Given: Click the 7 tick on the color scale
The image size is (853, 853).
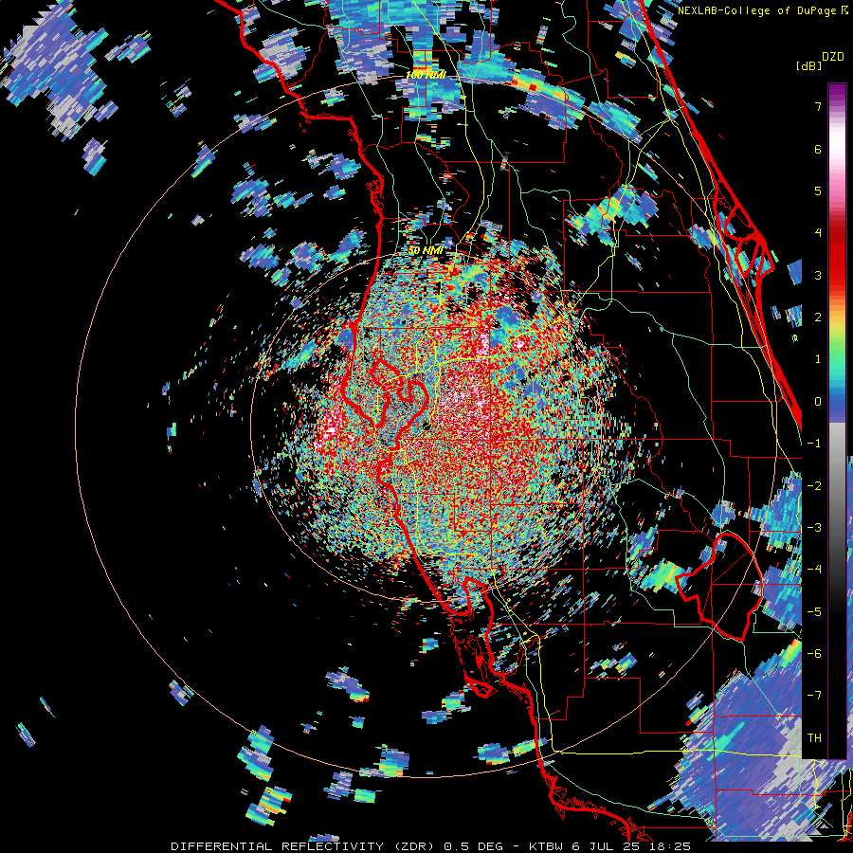Looking at the screenshot, I should click(818, 106).
